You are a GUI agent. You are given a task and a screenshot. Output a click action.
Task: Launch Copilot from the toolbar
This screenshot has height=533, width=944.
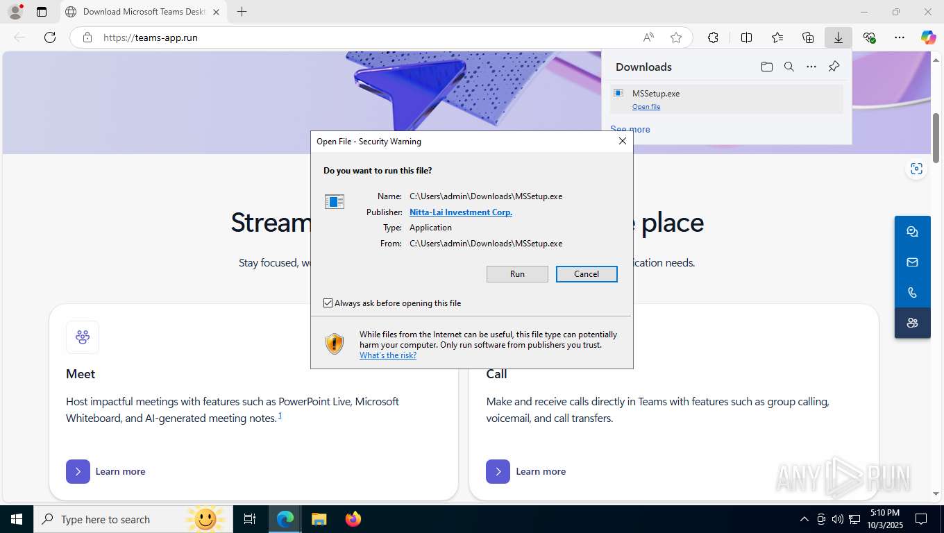tap(929, 37)
